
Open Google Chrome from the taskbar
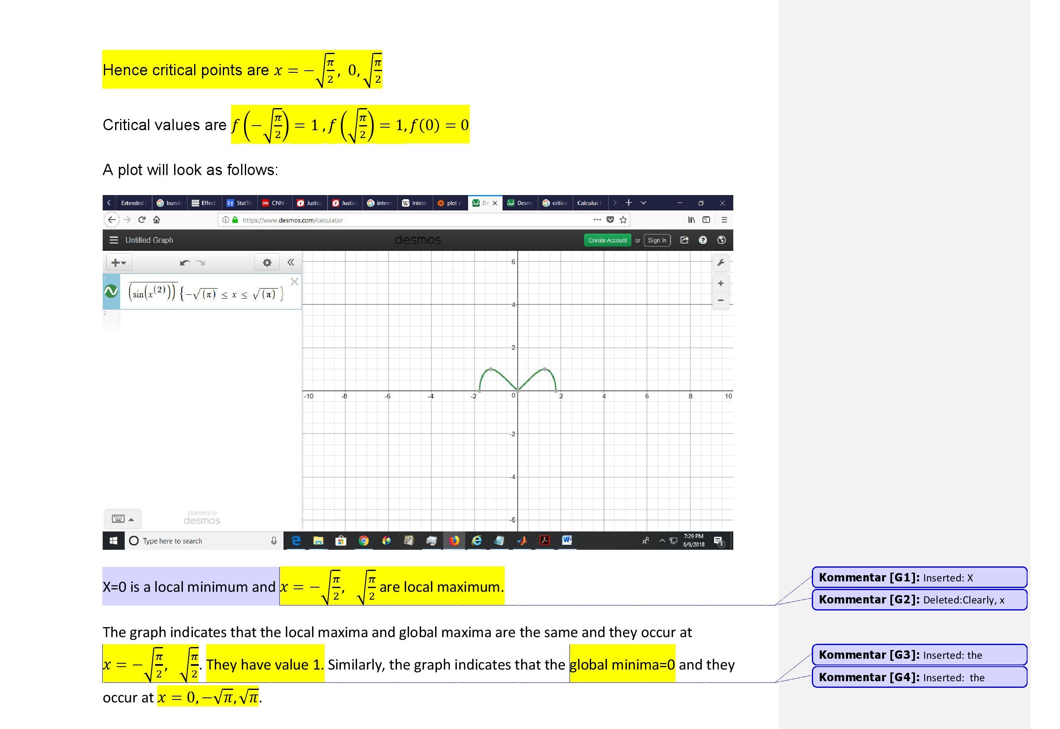[363, 541]
